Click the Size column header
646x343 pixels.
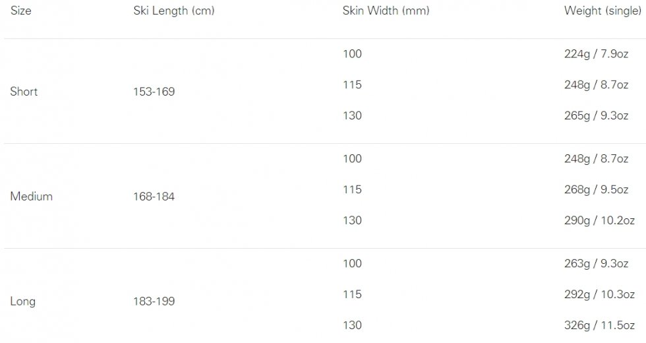click(20, 11)
